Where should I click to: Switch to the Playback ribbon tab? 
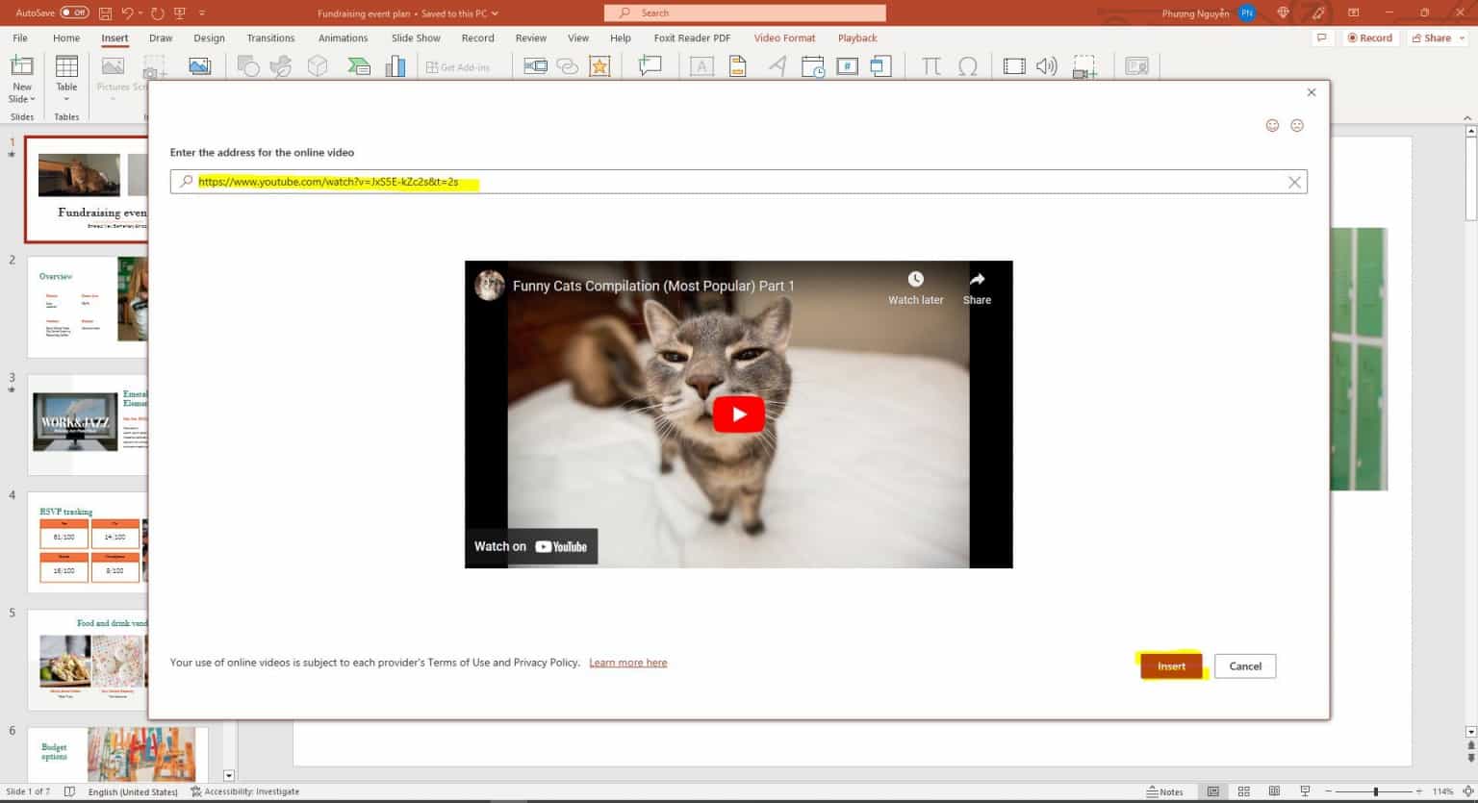coord(856,38)
